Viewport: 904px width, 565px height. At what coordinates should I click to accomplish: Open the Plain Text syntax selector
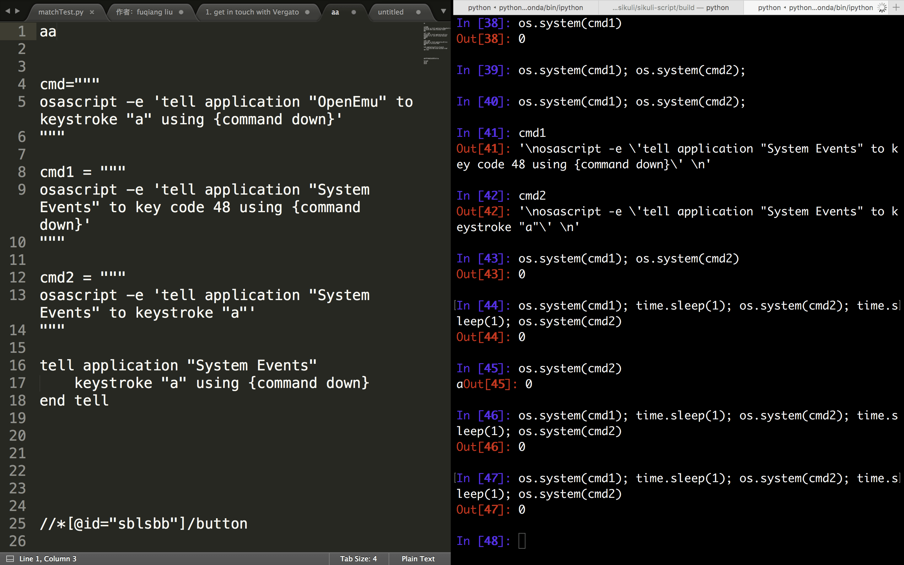pos(418,559)
